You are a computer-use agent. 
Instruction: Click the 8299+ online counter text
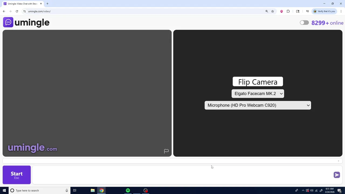click(x=327, y=23)
